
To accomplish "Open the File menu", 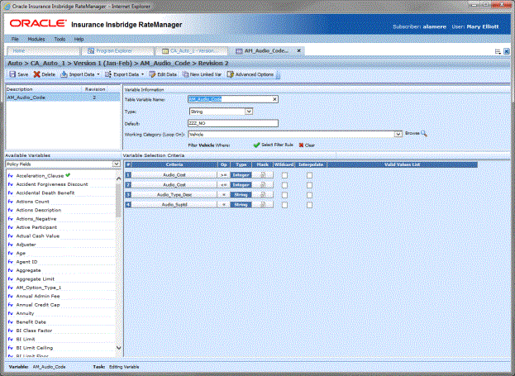I will 15,39.
